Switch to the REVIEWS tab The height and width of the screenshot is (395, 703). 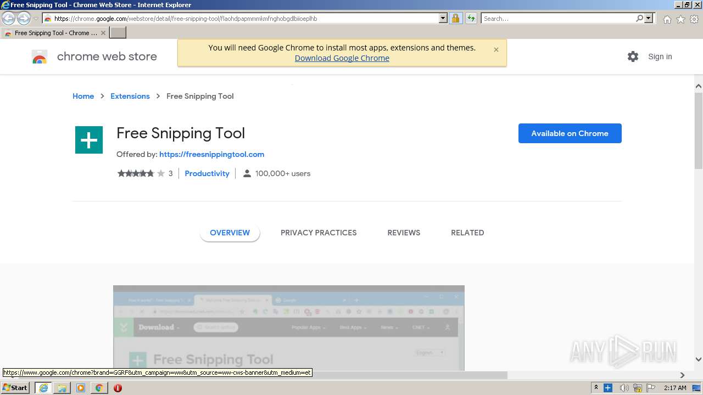(x=404, y=233)
